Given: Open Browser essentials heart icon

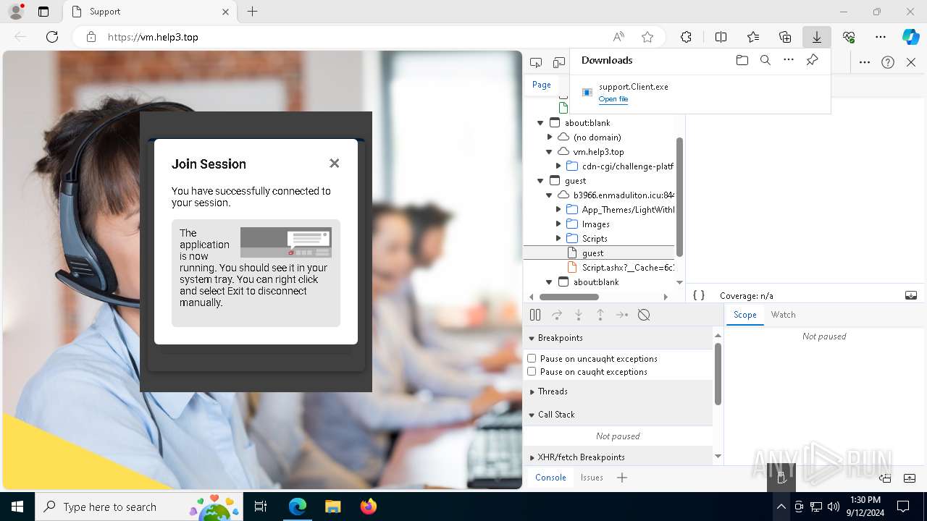Looking at the screenshot, I should click(849, 37).
